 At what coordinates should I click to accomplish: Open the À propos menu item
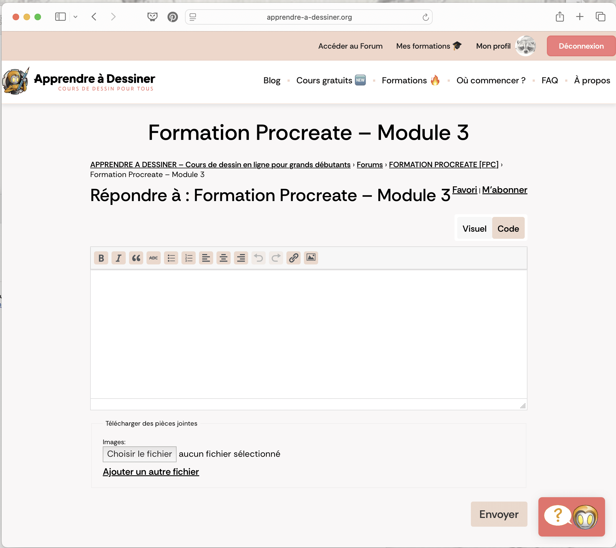point(592,80)
